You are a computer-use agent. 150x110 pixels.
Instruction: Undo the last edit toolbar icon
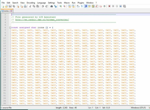coord(43,6)
